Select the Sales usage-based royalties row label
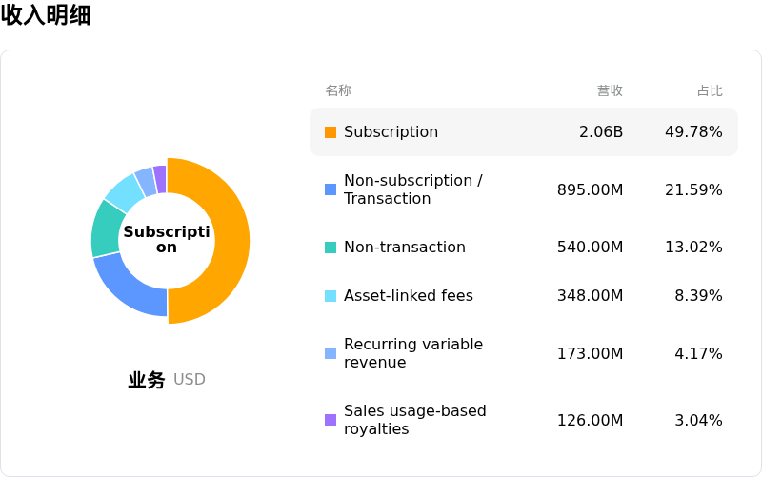The height and width of the screenshot is (477, 762). [415, 420]
